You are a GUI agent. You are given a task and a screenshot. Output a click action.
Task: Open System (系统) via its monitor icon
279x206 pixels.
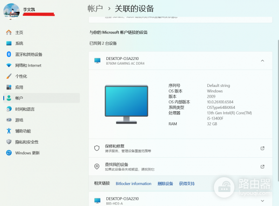pyautogui.click(x=9, y=43)
